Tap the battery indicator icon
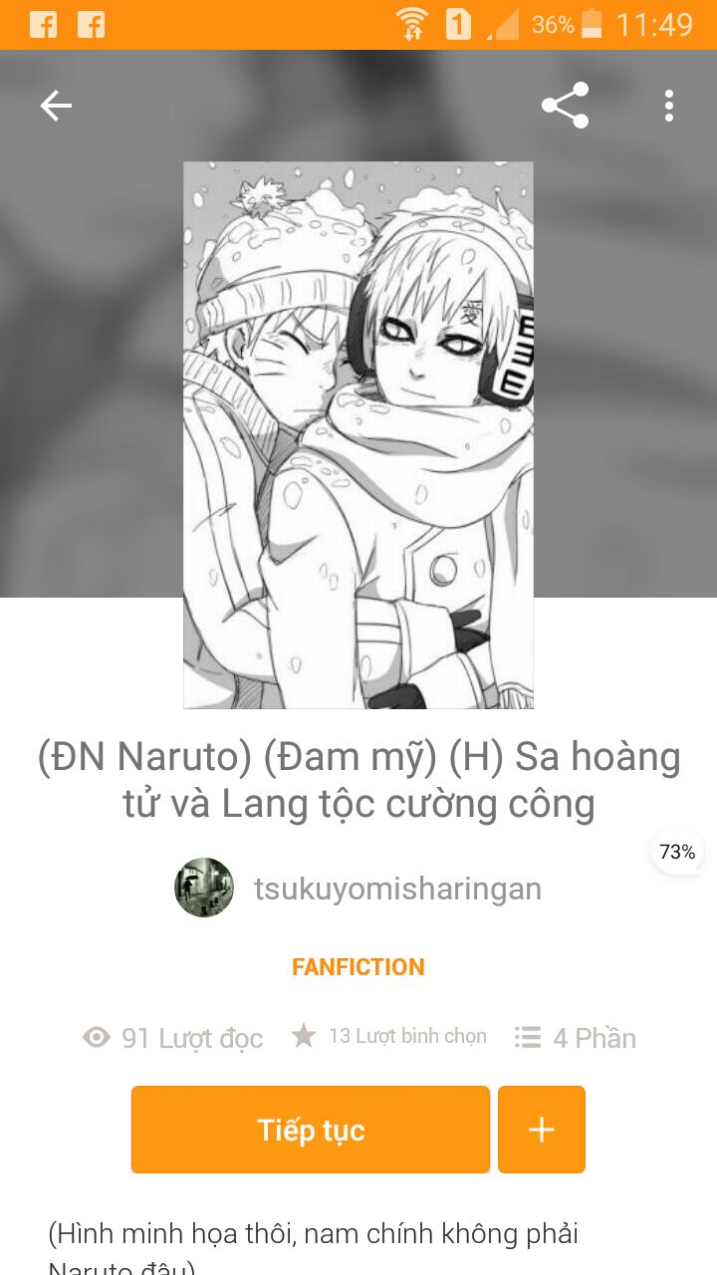Image resolution: width=717 pixels, height=1275 pixels. pyautogui.click(x=592, y=24)
